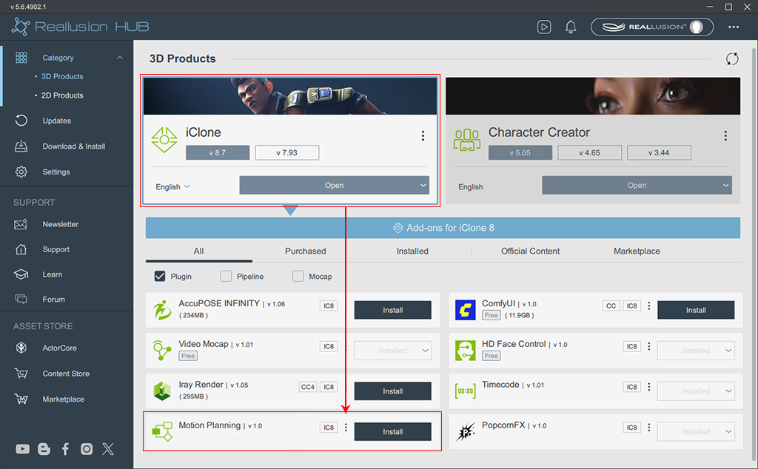Image resolution: width=758 pixels, height=469 pixels.
Task: Expand PopcornFX Installed dropdown
Action: coord(696,432)
